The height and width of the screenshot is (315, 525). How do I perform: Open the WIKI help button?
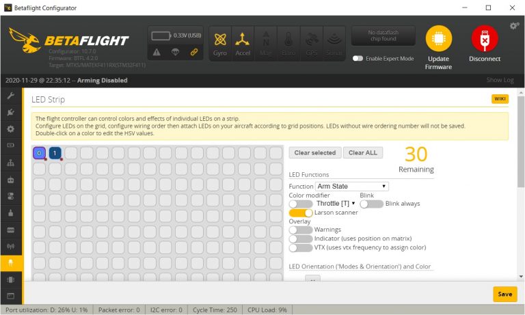point(500,99)
